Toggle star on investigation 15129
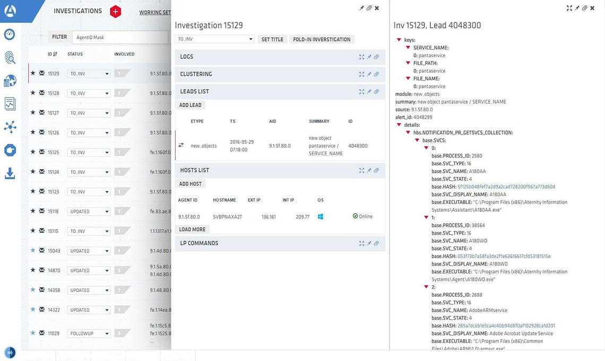 [x=33, y=74]
